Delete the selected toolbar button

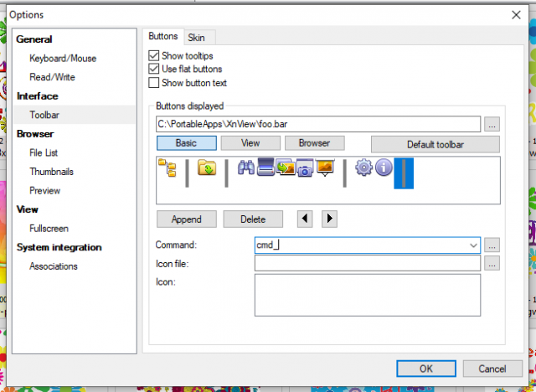pyautogui.click(x=253, y=219)
